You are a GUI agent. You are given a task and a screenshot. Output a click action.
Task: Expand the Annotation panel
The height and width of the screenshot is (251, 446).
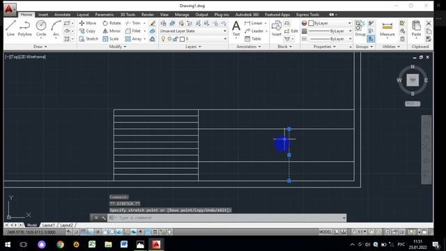249,47
